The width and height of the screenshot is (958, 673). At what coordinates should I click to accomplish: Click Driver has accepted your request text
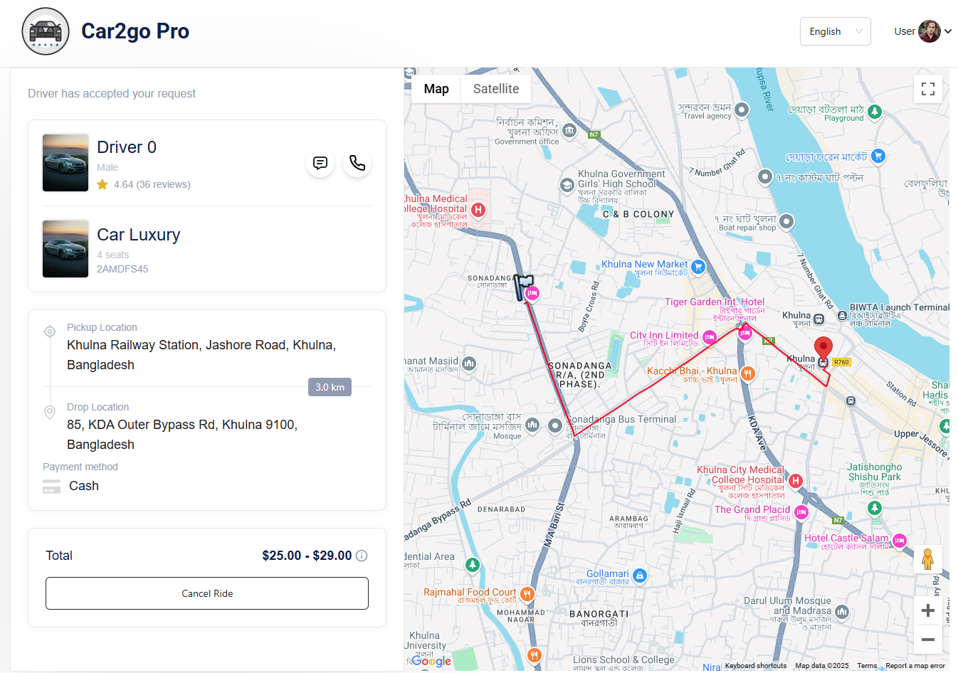pos(112,94)
